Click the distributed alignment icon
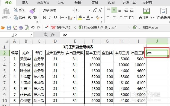Screen dimensions: 170x106 click(x=131, y=18)
